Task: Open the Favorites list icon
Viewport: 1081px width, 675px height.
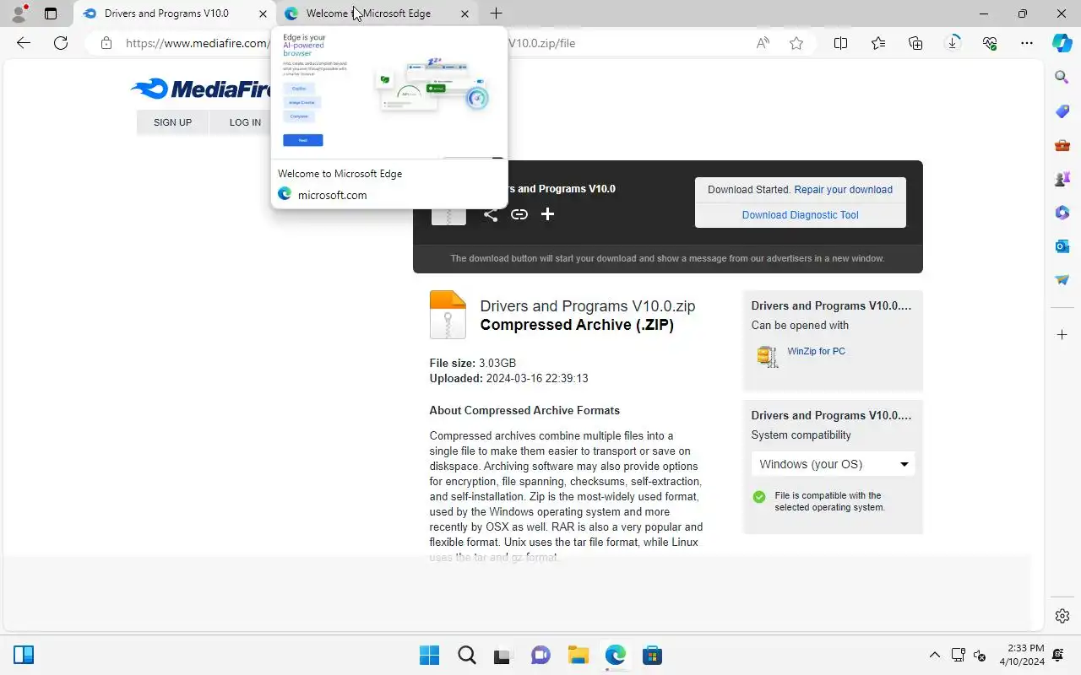Action: click(x=878, y=43)
